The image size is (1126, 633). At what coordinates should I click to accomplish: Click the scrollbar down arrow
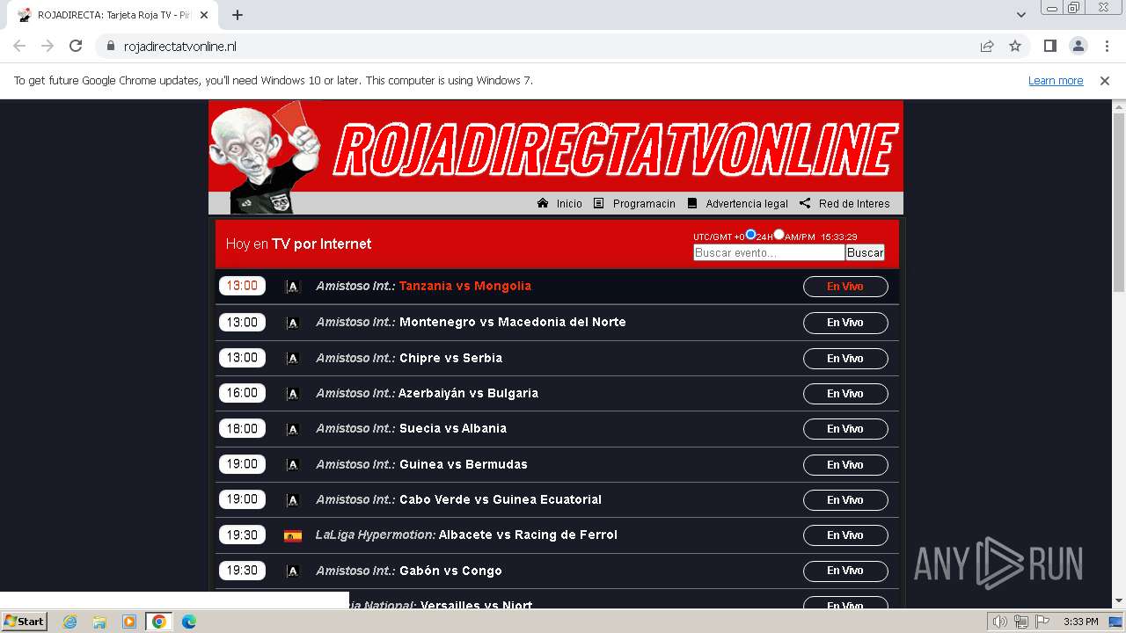[x=1119, y=600]
